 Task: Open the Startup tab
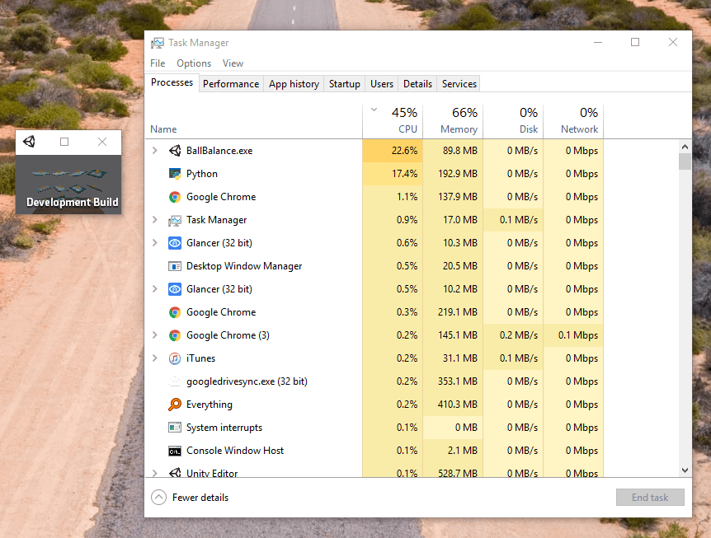pos(344,84)
